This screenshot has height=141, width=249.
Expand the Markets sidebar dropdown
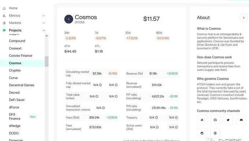(x=44, y=23)
